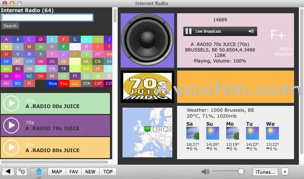This screenshot has height=179, width=304.
Task: Open the 70s Juice Radio logo
Action: [x=147, y=87]
